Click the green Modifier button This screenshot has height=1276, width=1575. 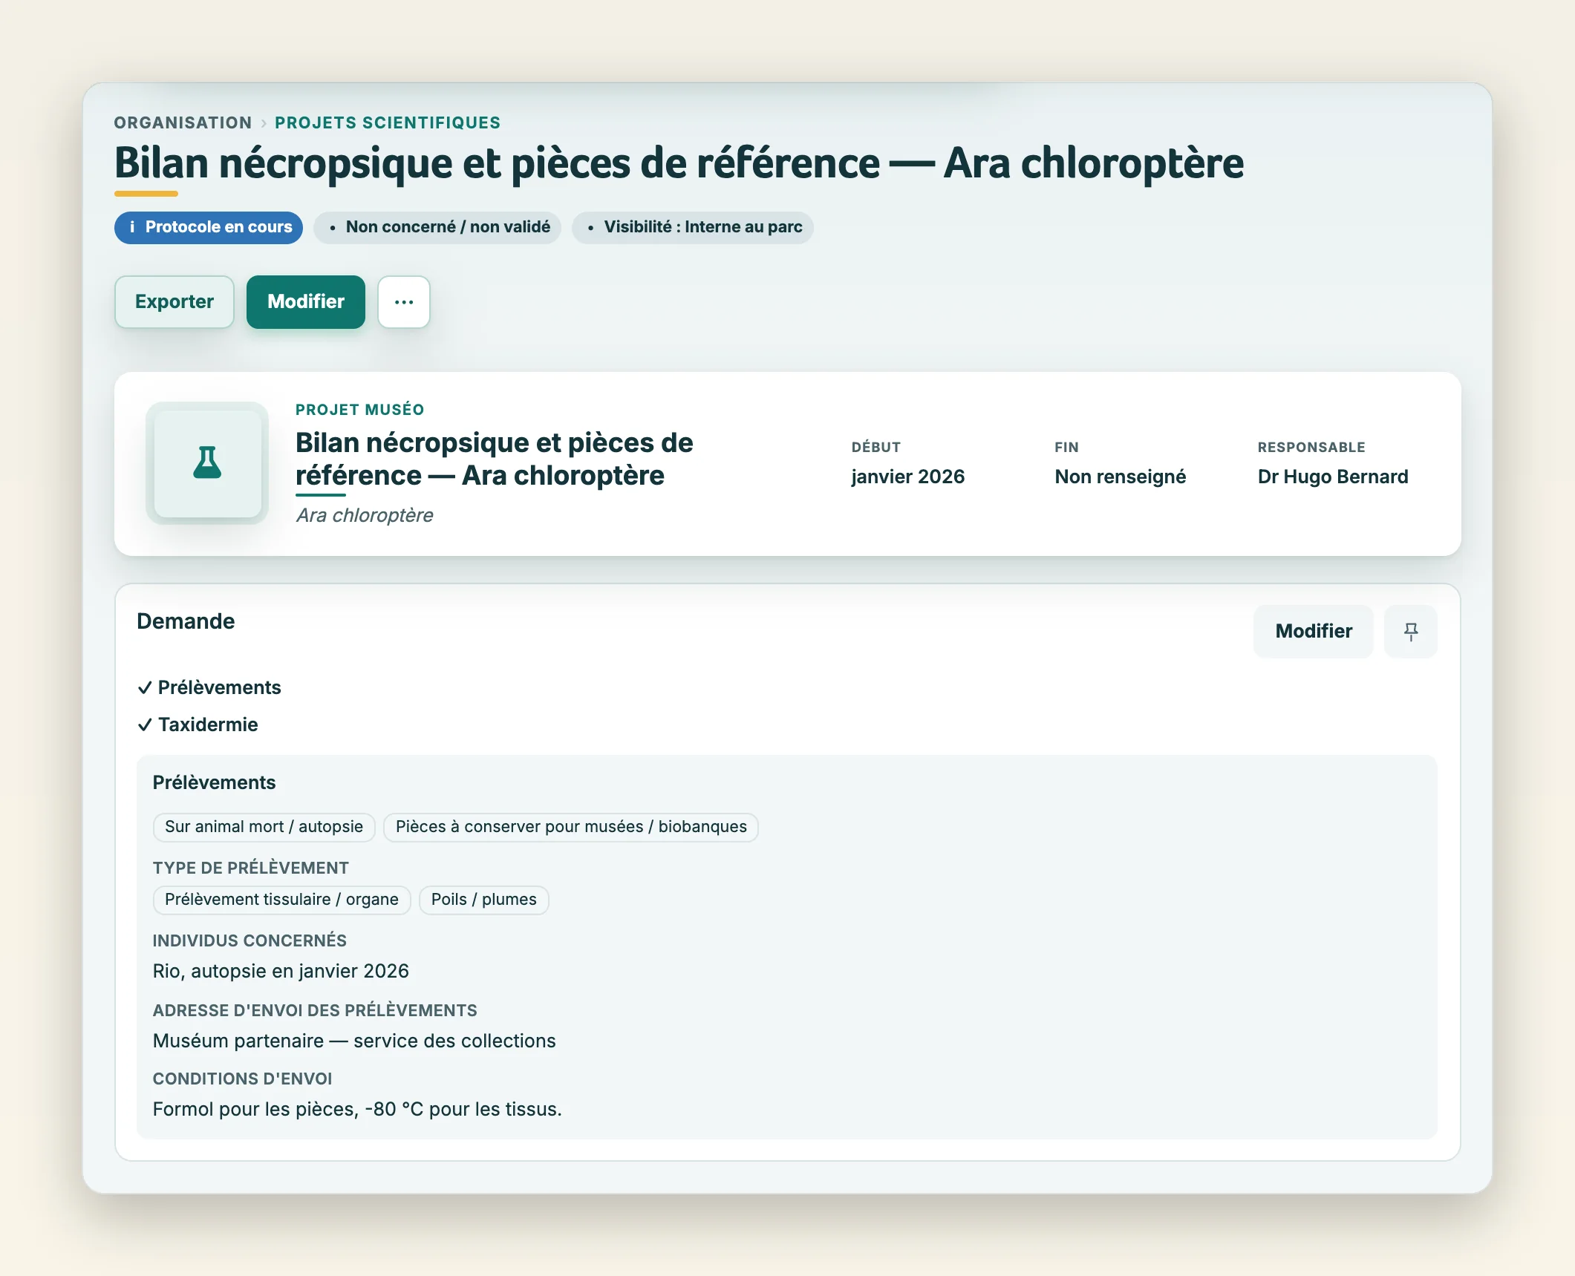(306, 302)
